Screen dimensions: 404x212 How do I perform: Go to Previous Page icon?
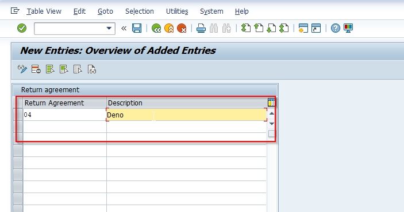click(x=259, y=28)
